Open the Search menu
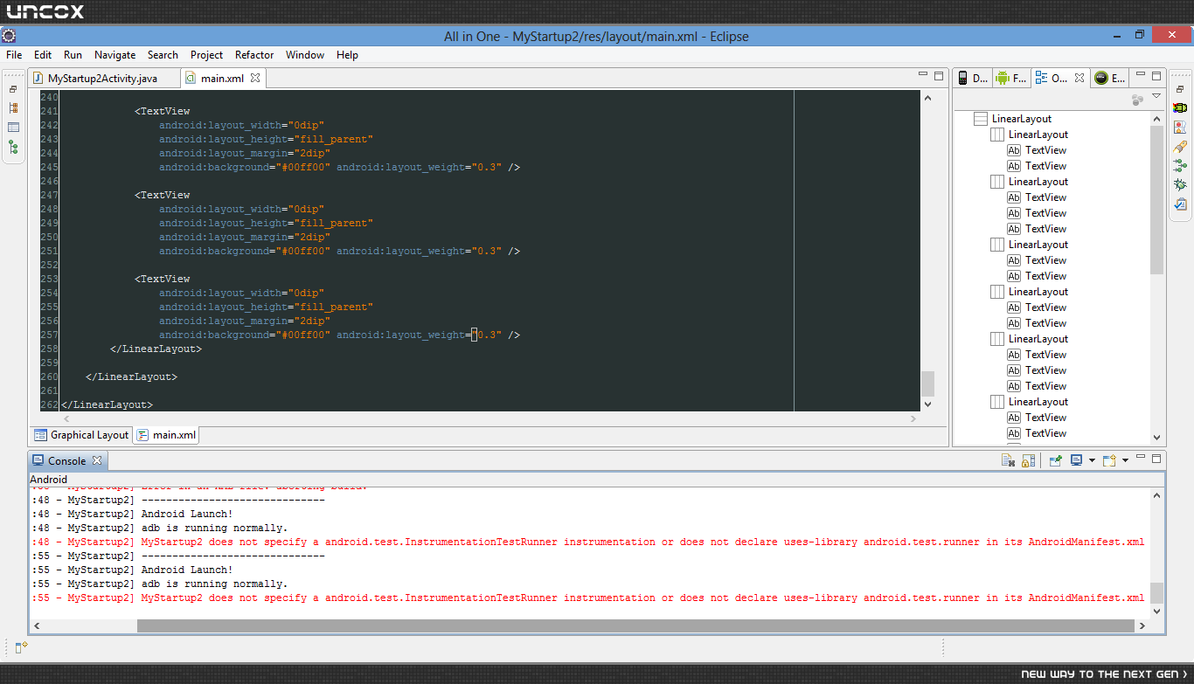1194x684 pixels. point(163,55)
